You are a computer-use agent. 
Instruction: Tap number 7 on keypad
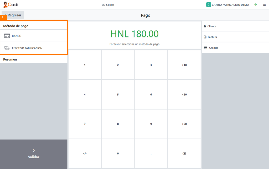85,124
